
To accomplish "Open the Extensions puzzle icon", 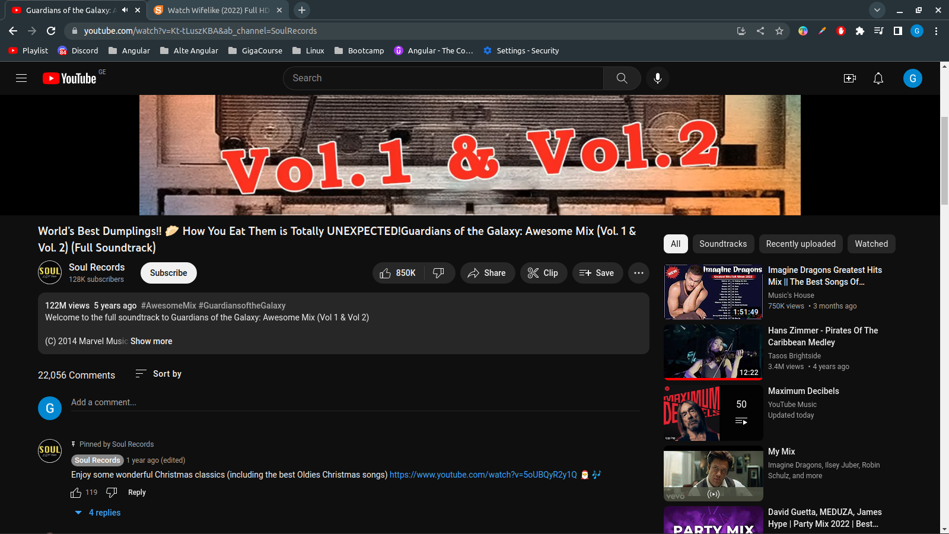I will [x=860, y=31].
